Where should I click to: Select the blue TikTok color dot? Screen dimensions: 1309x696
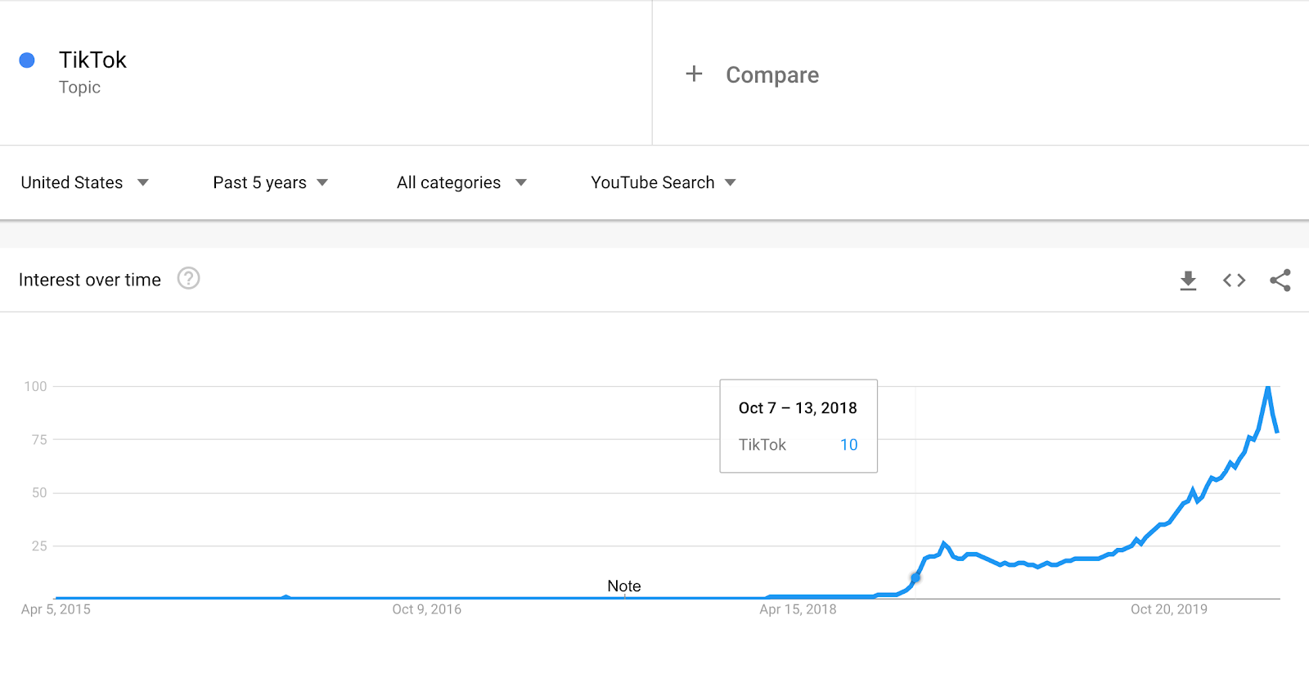tap(27, 60)
